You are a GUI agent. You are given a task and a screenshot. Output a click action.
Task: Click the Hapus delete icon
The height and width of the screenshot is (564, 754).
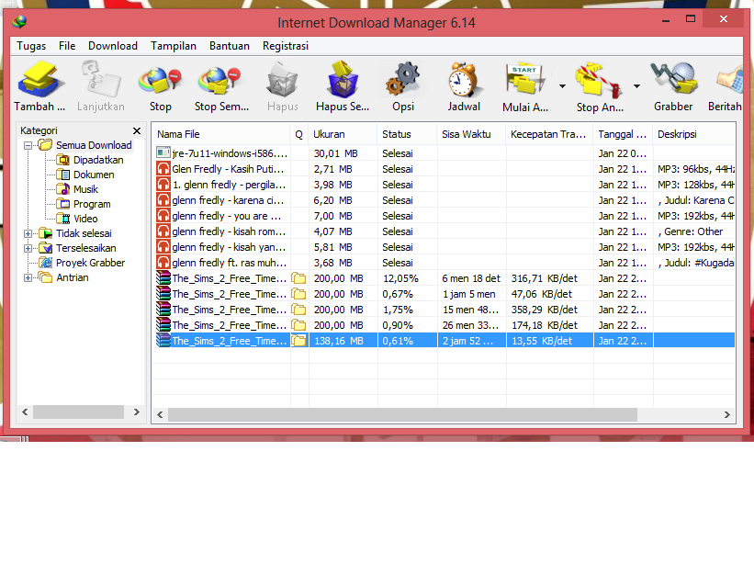point(282,79)
